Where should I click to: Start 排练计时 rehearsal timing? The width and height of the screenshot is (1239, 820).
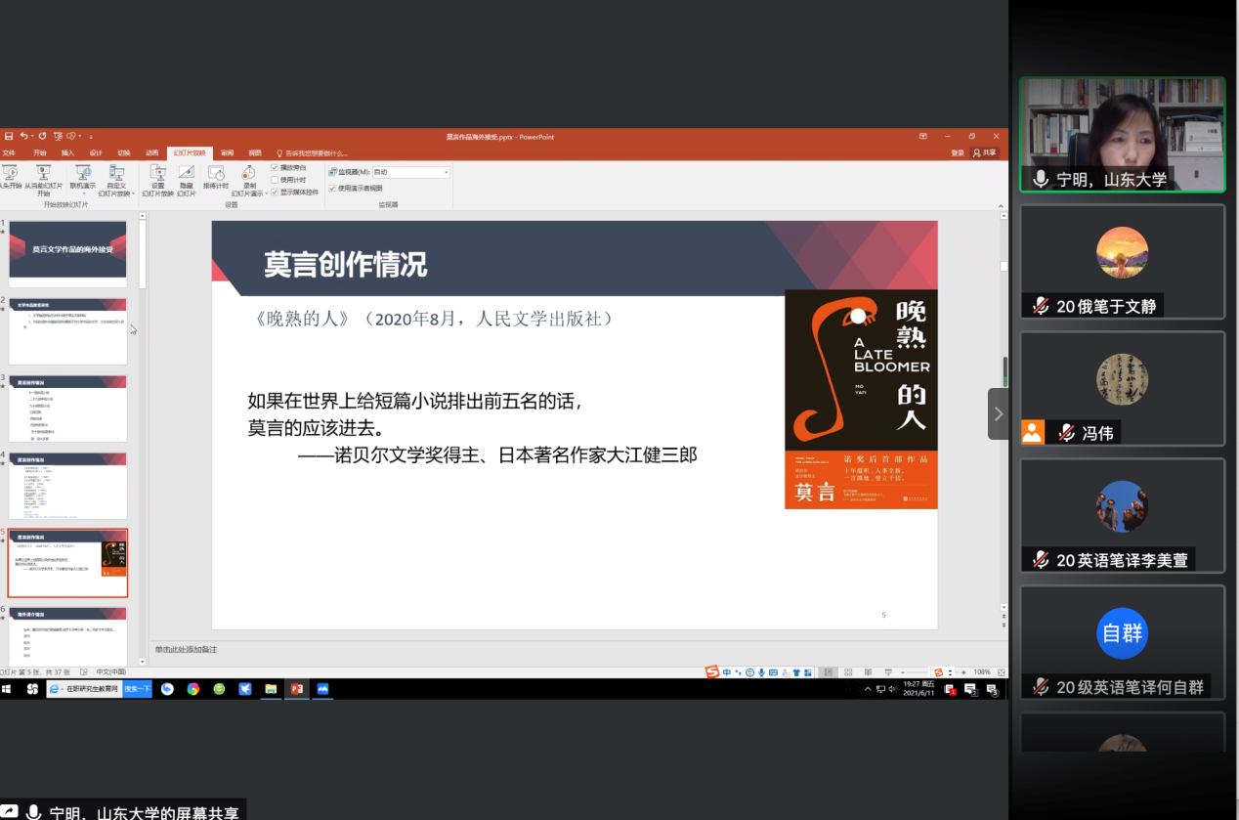(216, 174)
